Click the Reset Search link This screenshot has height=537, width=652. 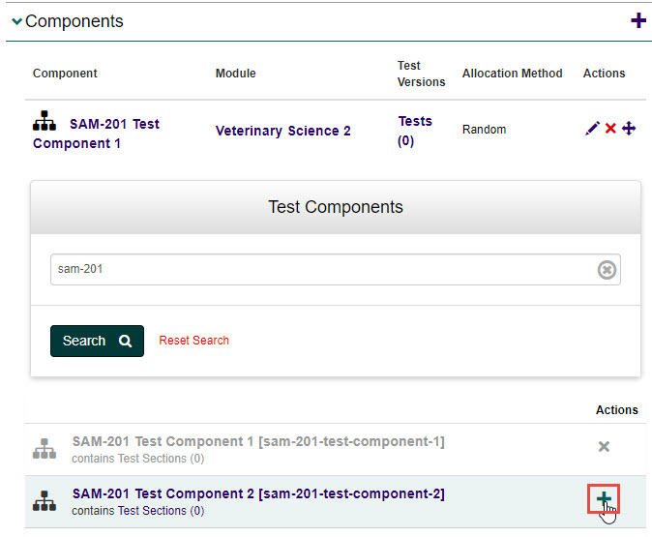click(x=193, y=341)
